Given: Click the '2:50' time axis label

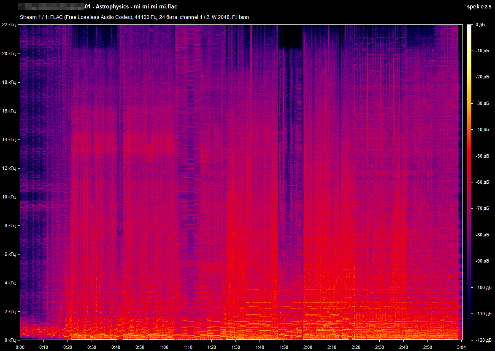Looking at the screenshot, I should pos(428,347).
